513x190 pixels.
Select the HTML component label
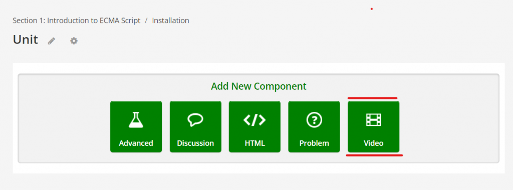pos(254,143)
